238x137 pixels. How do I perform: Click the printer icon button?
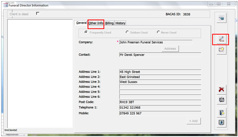pyautogui.click(x=222, y=100)
